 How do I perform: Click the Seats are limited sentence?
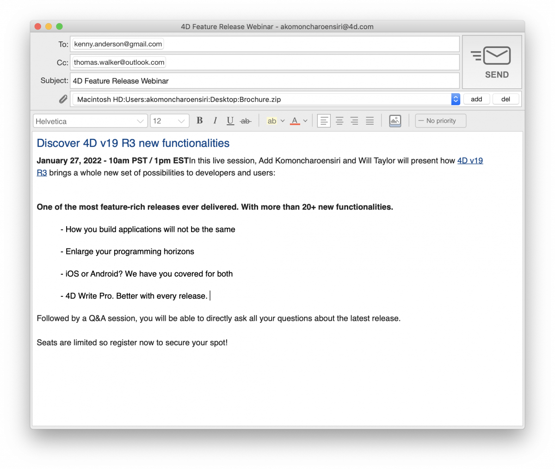pyautogui.click(x=132, y=343)
